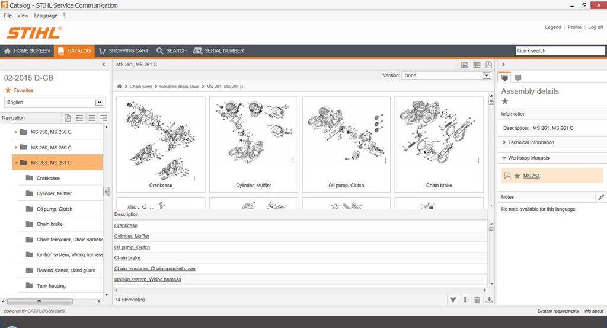Edit notes with the pencil icon
607x328 pixels.
click(x=601, y=197)
